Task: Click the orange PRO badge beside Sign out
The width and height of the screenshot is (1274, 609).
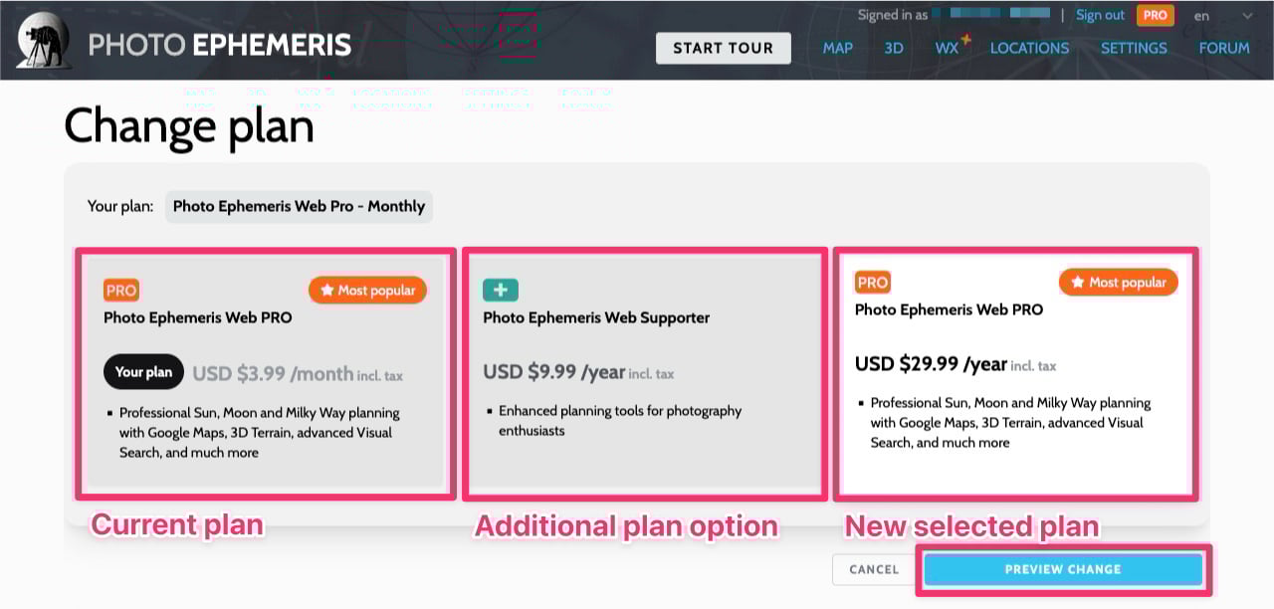Action: [x=1156, y=16]
